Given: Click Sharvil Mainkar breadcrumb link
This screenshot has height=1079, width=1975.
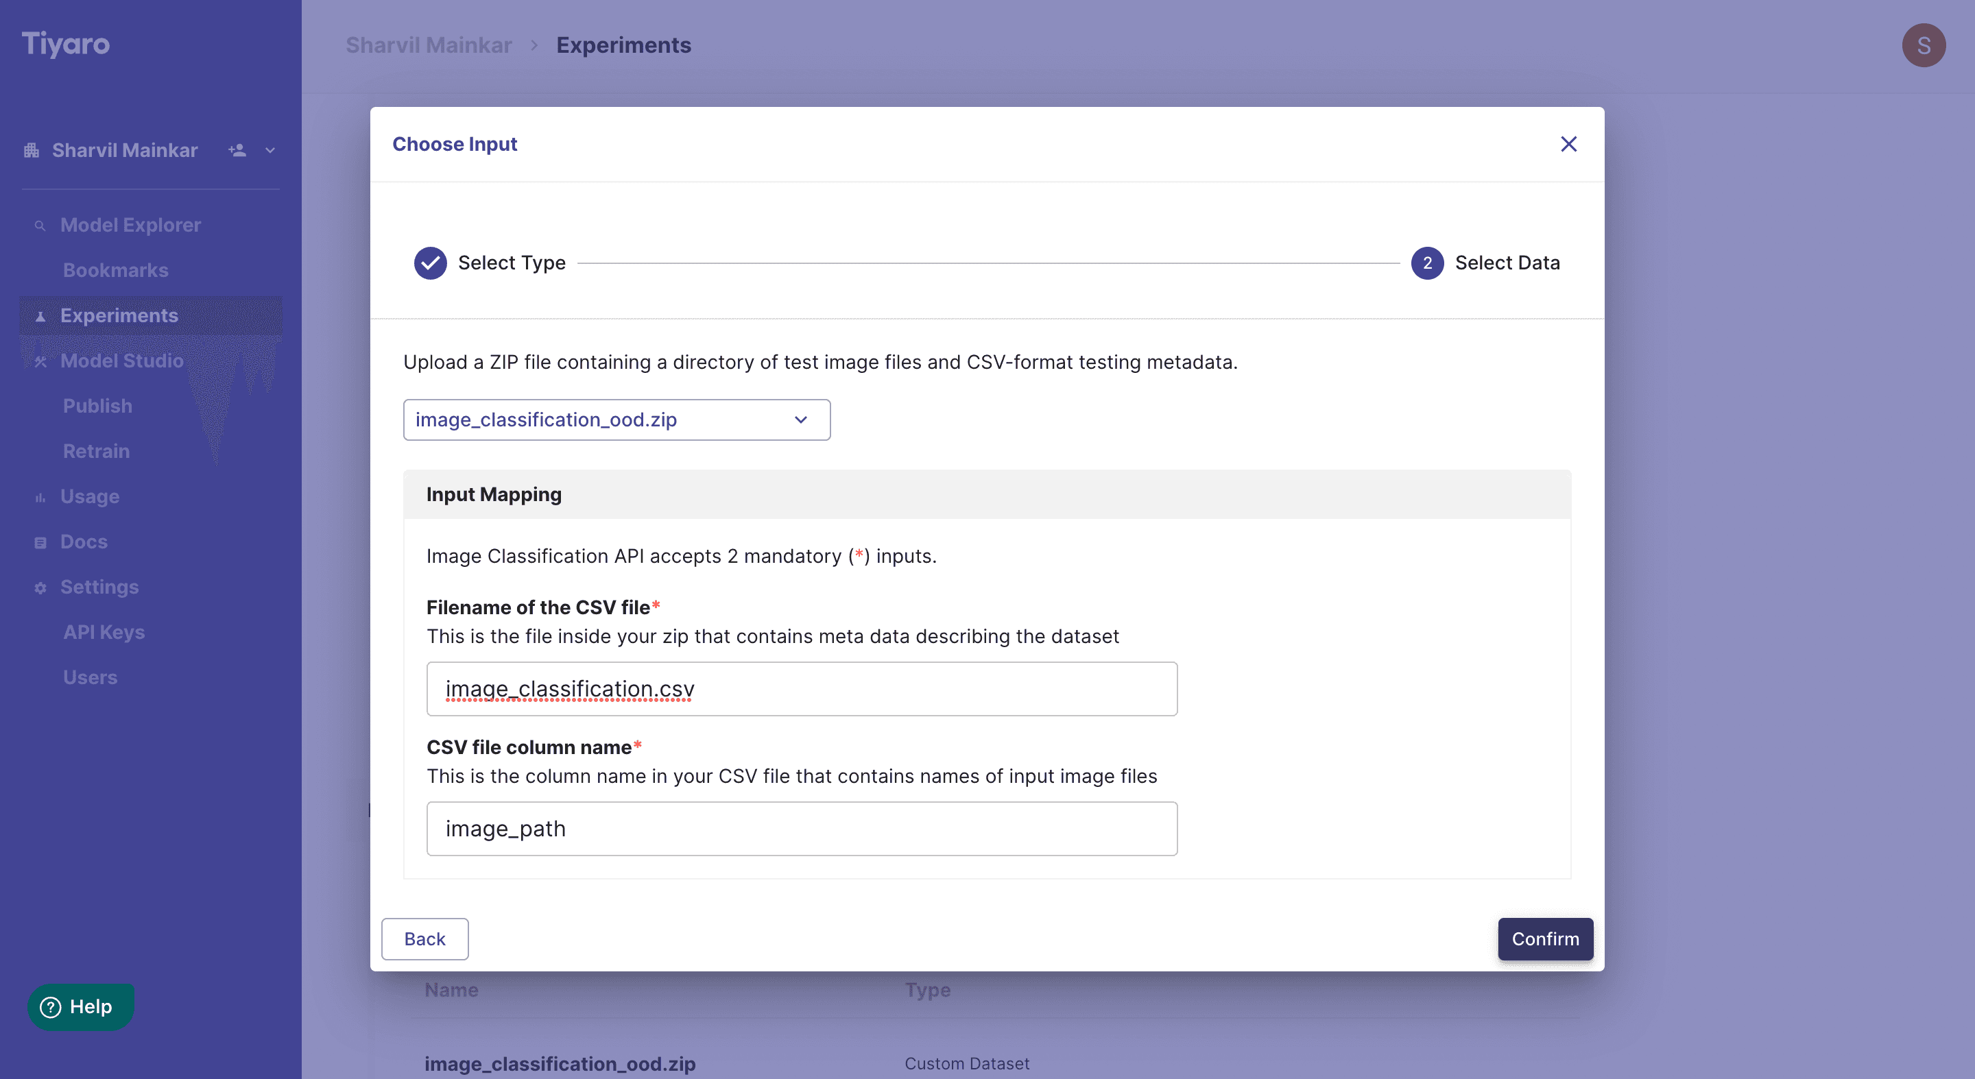Looking at the screenshot, I should coord(429,45).
